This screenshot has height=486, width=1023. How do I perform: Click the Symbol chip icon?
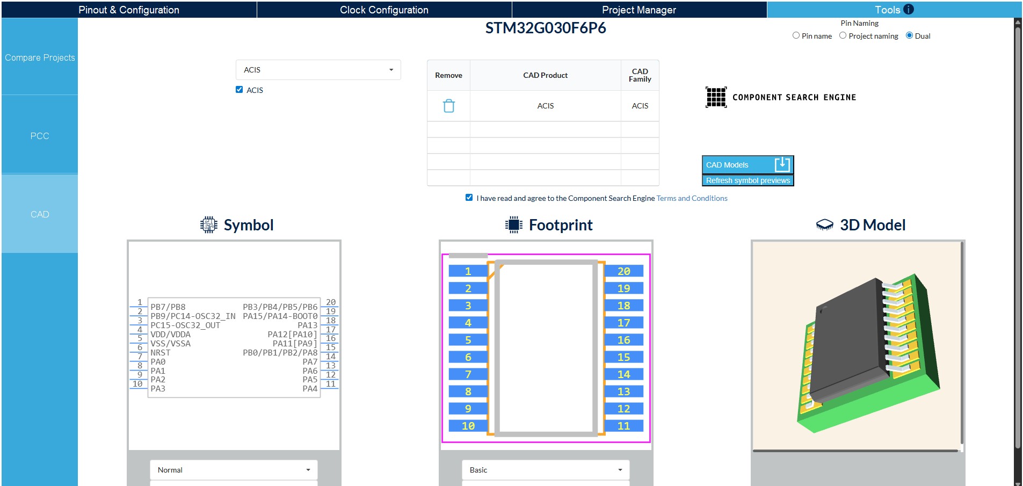(208, 225)
